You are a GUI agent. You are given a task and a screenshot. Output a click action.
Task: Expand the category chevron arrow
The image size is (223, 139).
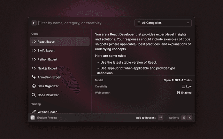coord(188,23)
